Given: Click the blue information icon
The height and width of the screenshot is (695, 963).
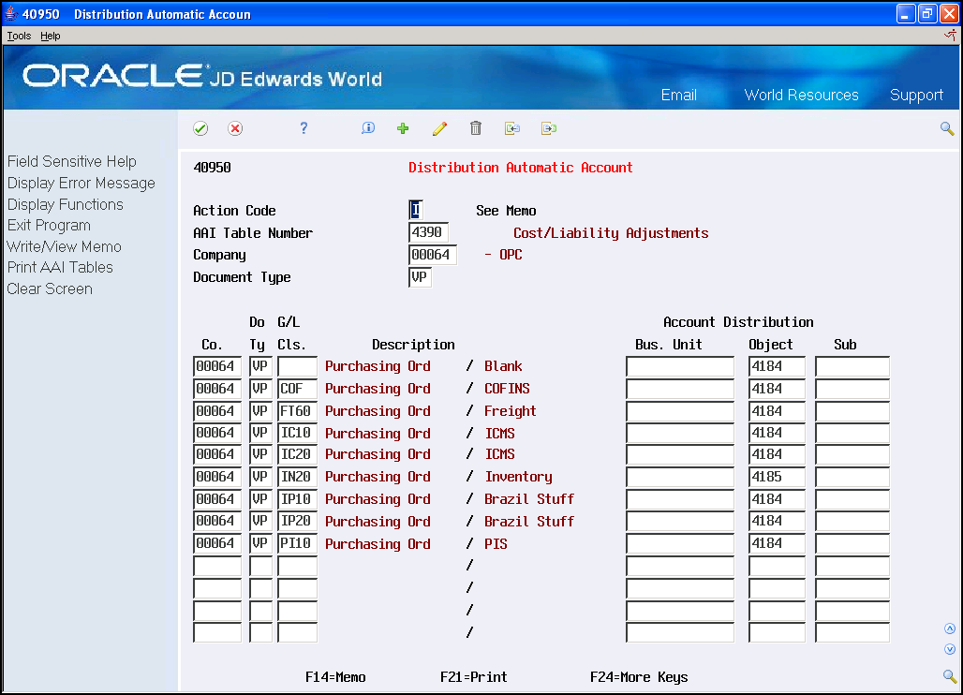Looking at the screenshot, I should click(368, 127).
